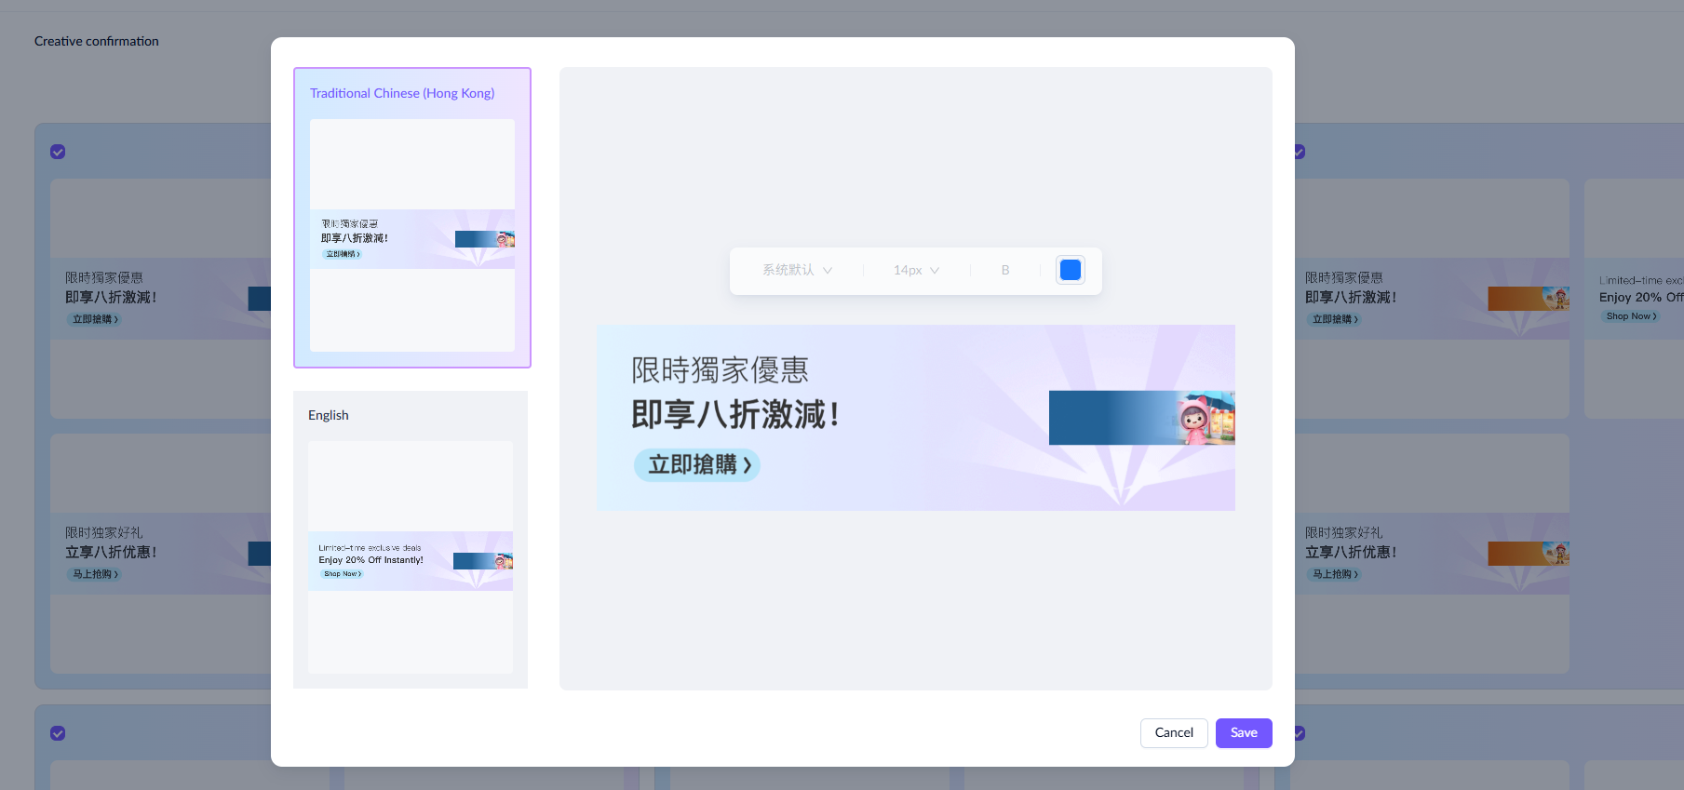Click 立即搶購 in orange background card
Viewport: 1684px width, 790px height.
coord(1336,319)
